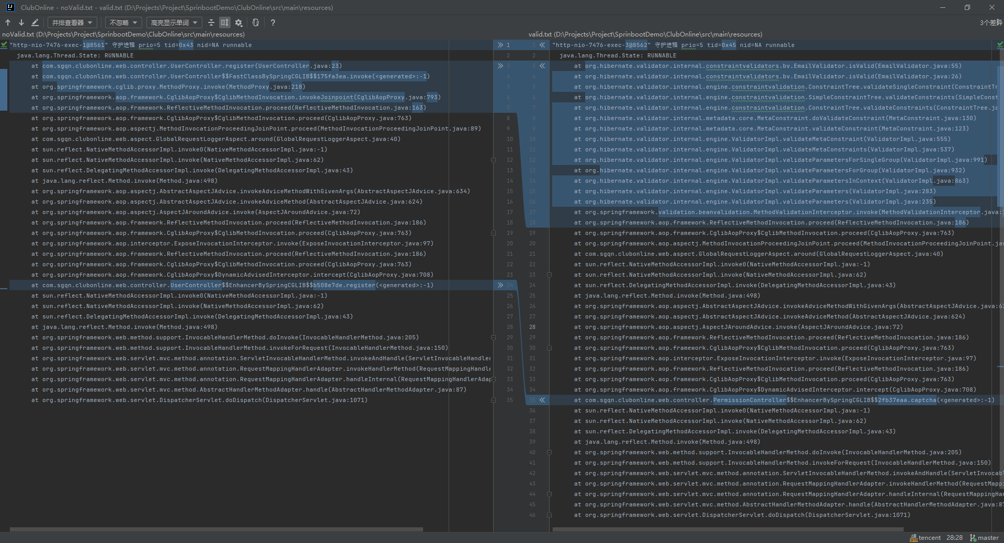Open the 并排查看器 viewer mode dropdown
1004x543 pixels.
(x=72, y=22)
